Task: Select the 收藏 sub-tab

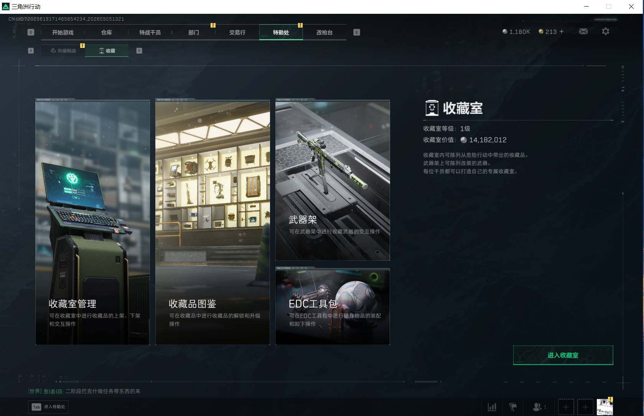Action: pos(107,51)
